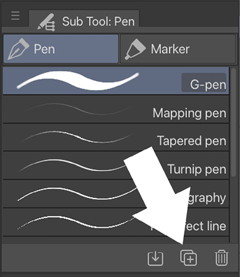Click the trash can delete sub tool icon

221,258
